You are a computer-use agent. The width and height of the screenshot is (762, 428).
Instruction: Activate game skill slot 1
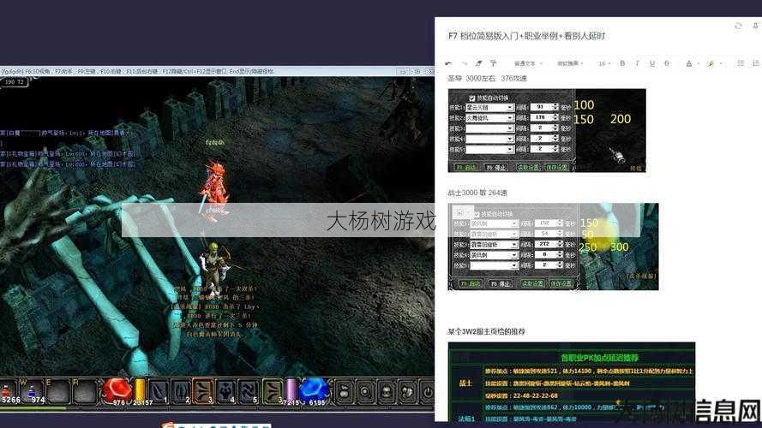coord(159,391)
